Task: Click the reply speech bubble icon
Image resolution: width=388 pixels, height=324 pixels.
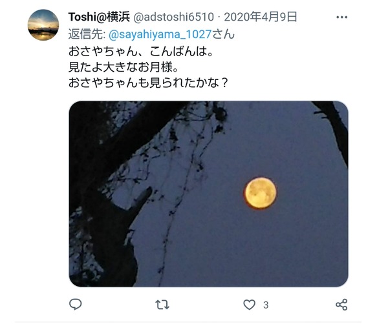Action: (x=76, y=304)
